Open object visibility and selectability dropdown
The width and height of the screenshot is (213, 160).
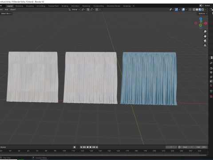[171, 9]
